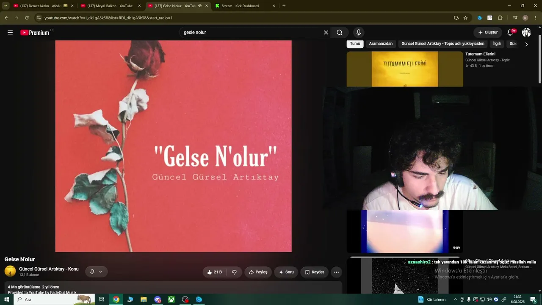Click the Gelse N'olur video player
This screenshot has width=542, height=305.
(x=173, y=146)
